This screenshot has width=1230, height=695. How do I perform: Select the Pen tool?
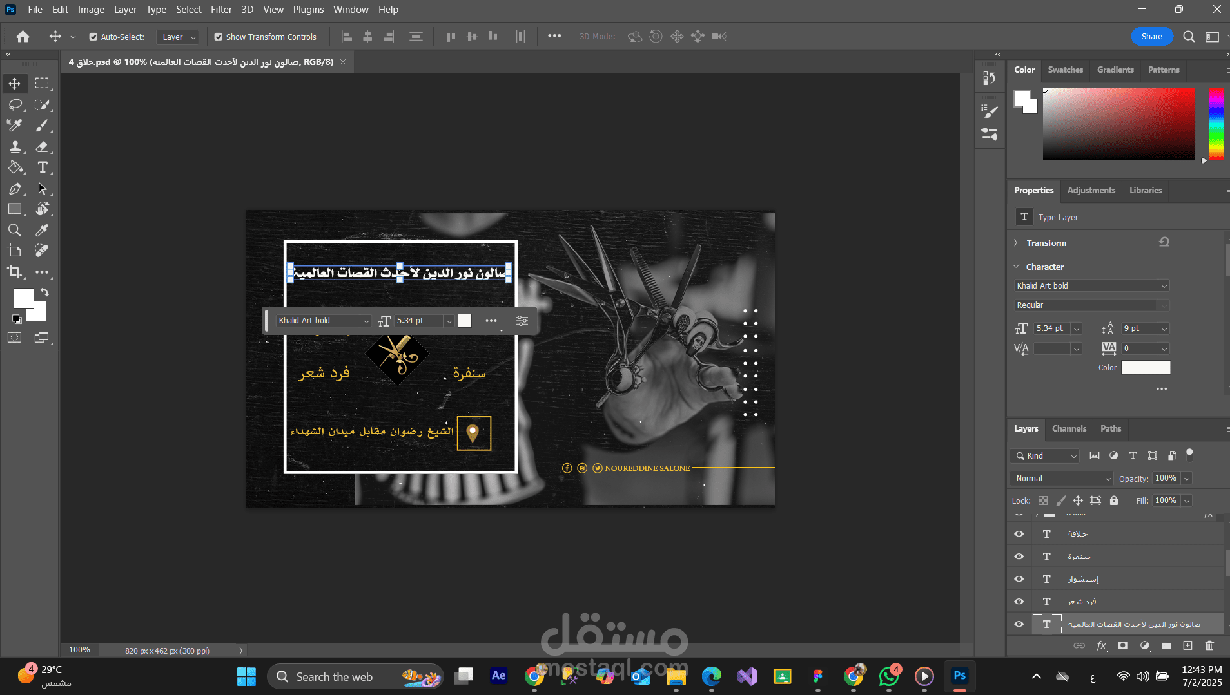coord(14,189)
